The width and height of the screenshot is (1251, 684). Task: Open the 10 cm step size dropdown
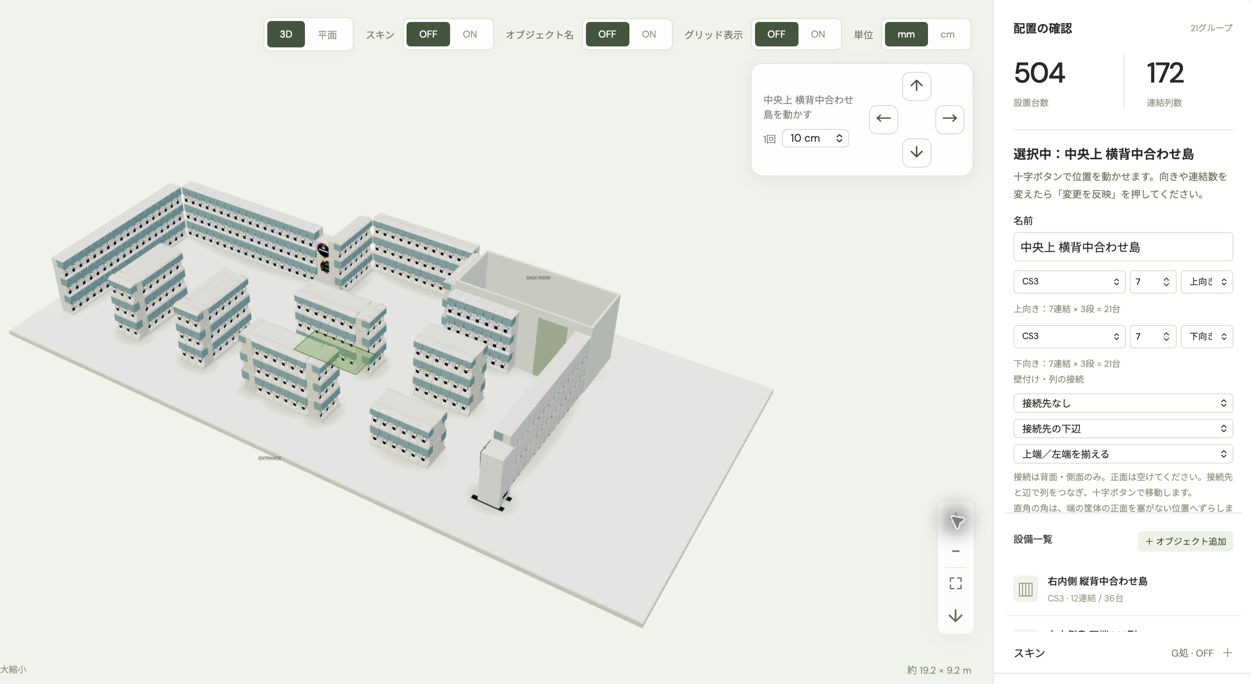pos(815,138)
